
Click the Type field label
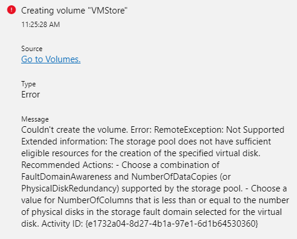click(x=28, y=84)
